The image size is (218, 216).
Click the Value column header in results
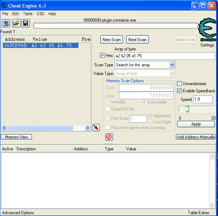coord(53,39)
